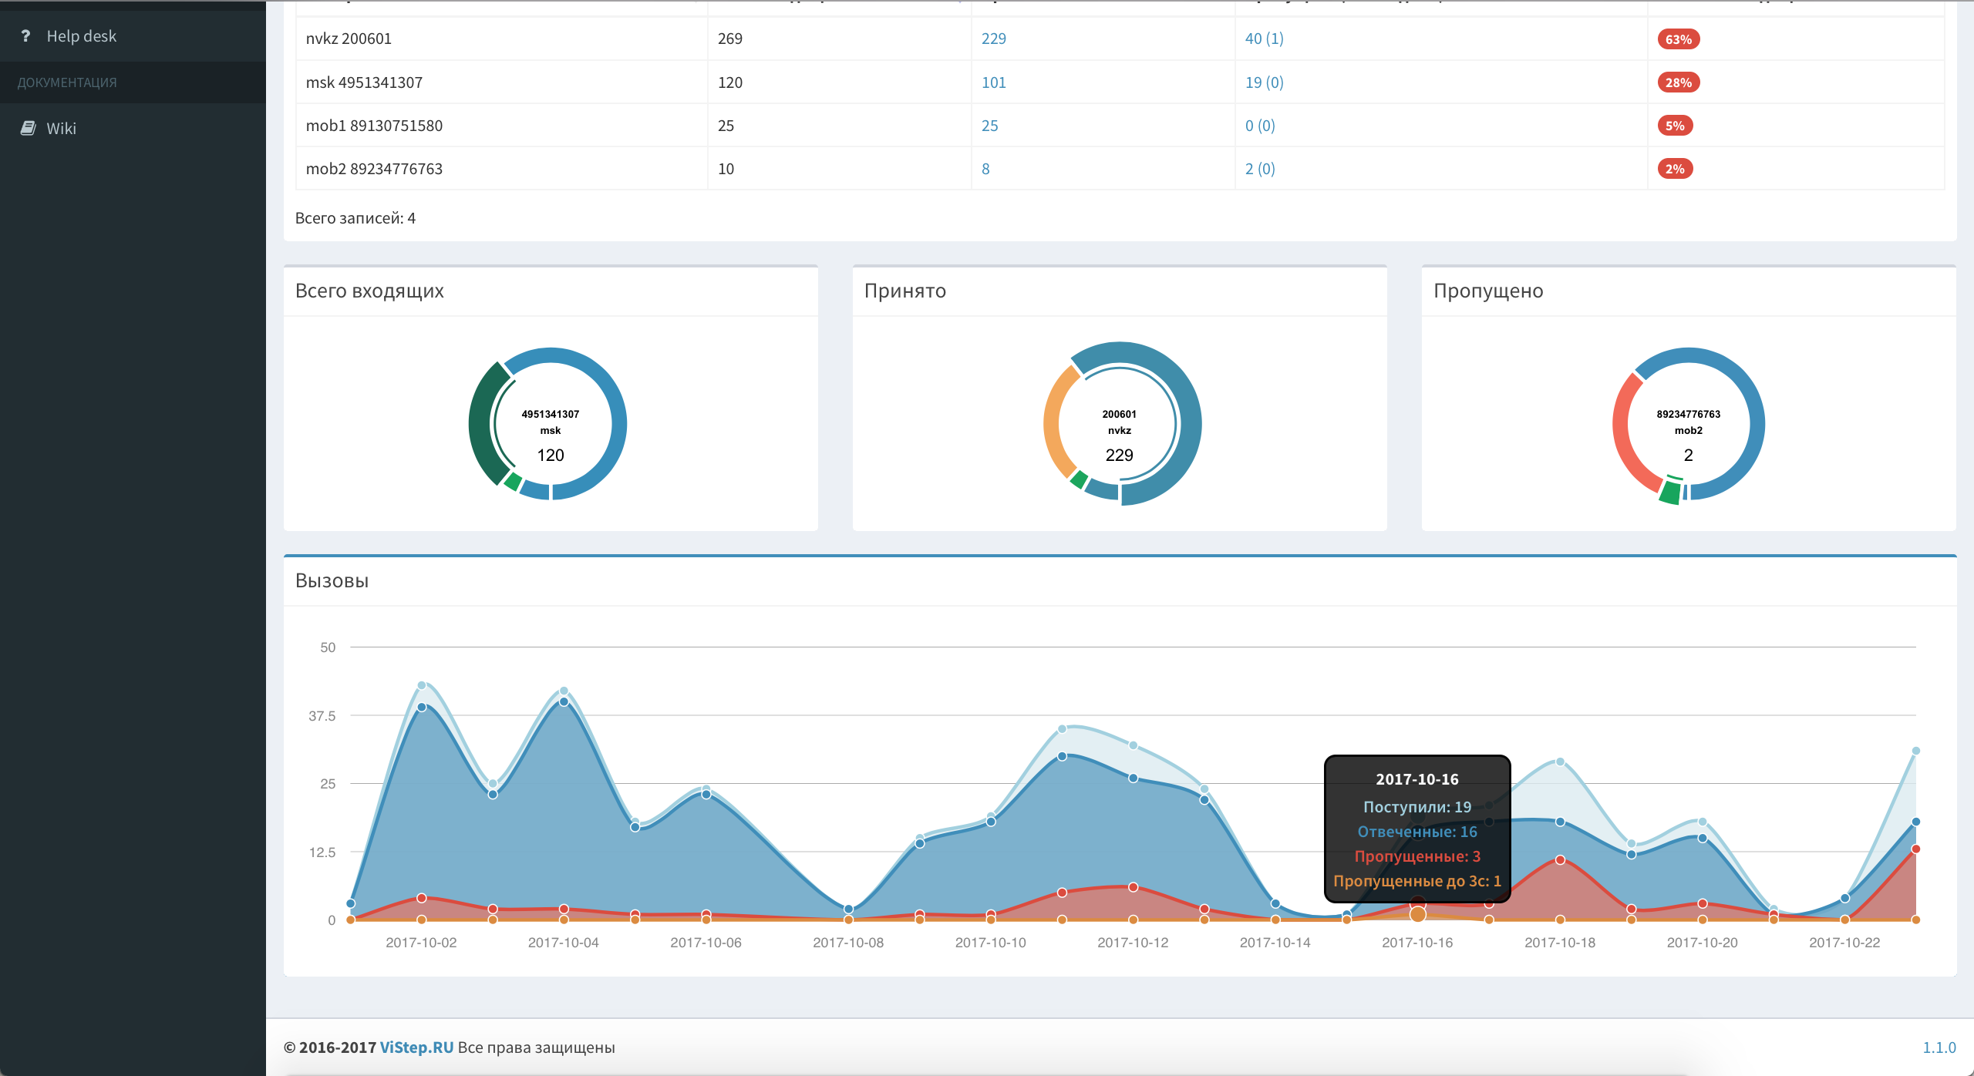This screenshot has width=1974, height=1076.
Task: Select row text nvkz 200601
Action: pos(349,39)
